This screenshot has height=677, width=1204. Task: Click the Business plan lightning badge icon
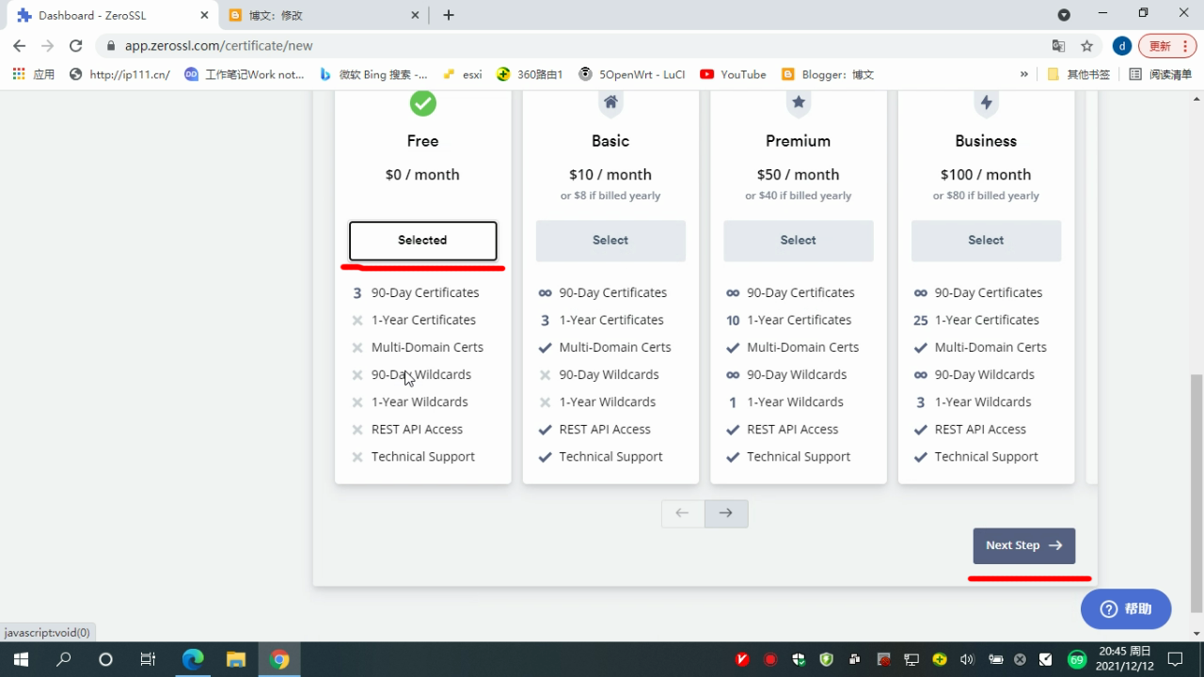[x=986, y=102]
